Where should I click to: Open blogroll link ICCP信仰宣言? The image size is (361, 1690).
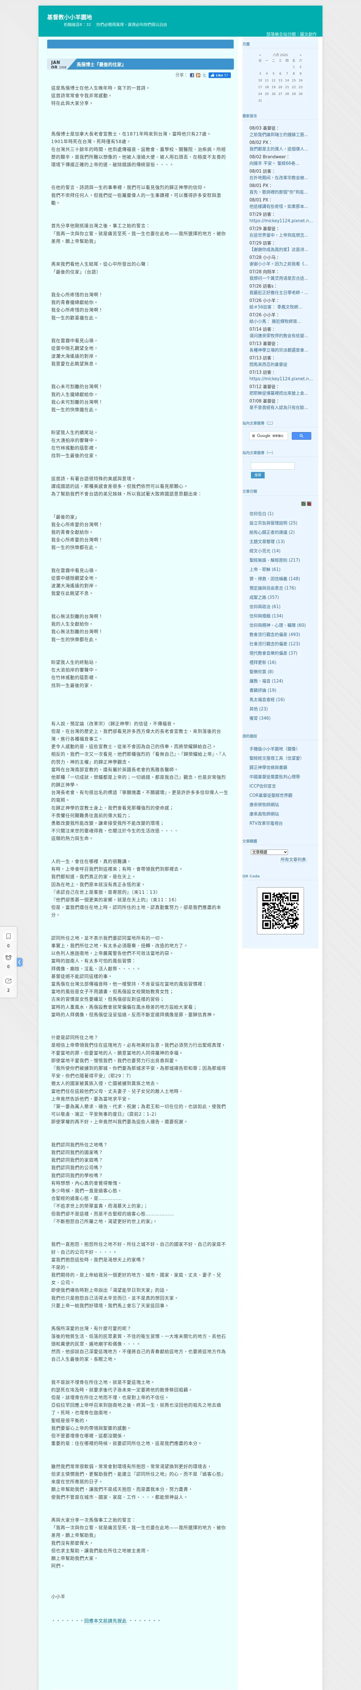pyautogui.click(x=263, y=785)
